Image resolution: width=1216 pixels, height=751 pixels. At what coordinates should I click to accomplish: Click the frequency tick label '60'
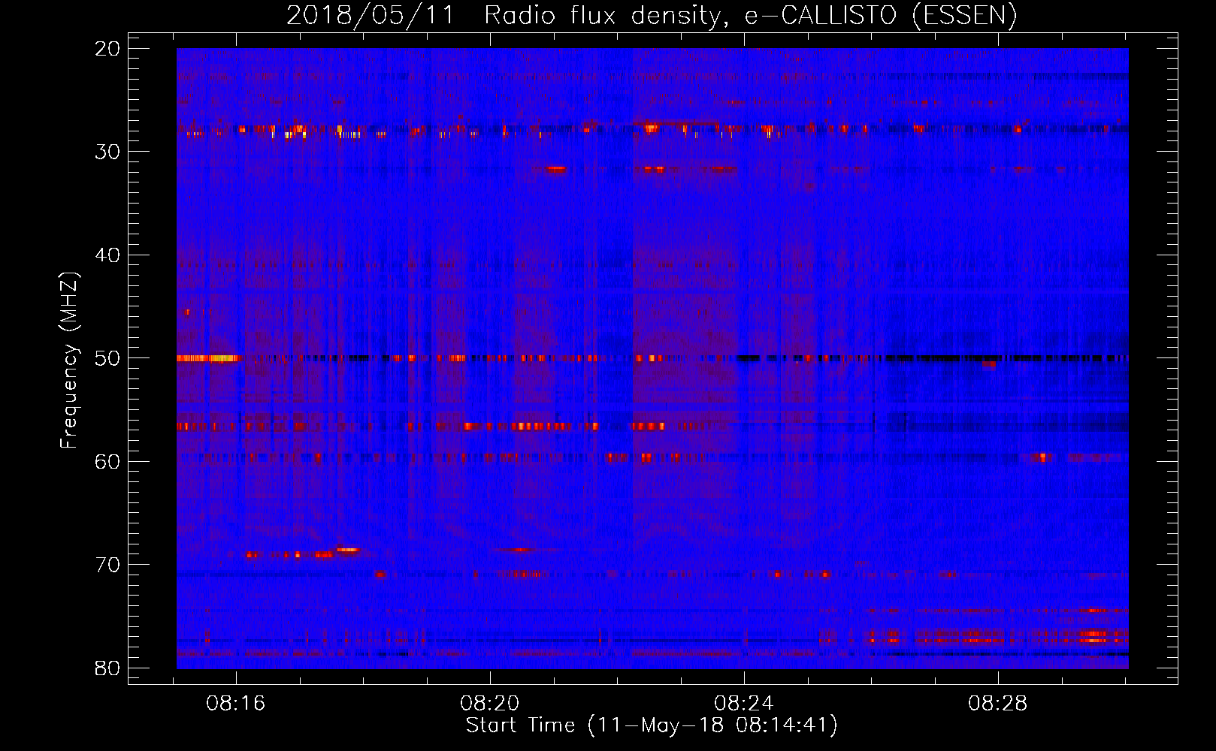click(107, 461)
